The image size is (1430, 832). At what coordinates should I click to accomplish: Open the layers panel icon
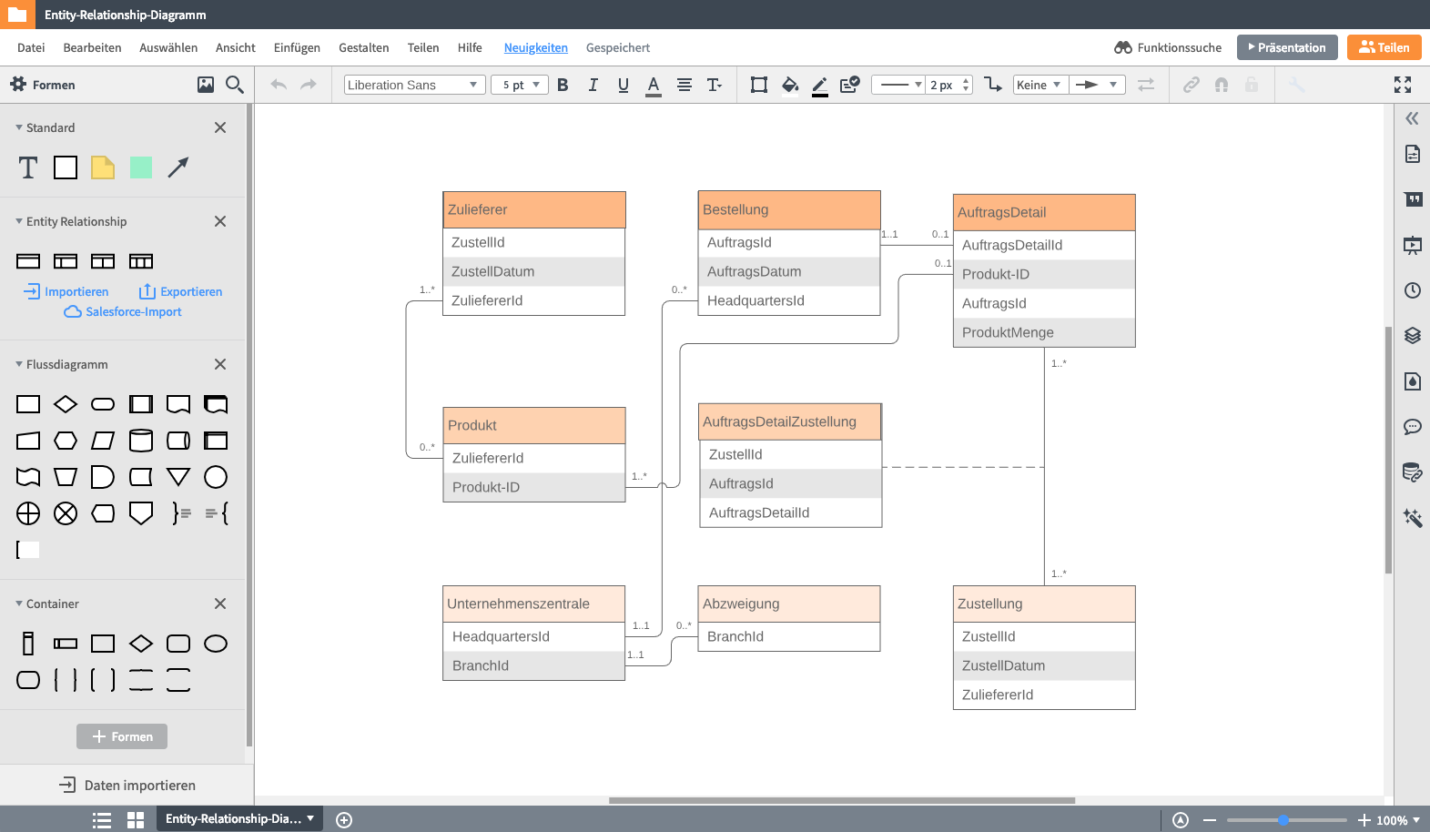point(1412,336)
